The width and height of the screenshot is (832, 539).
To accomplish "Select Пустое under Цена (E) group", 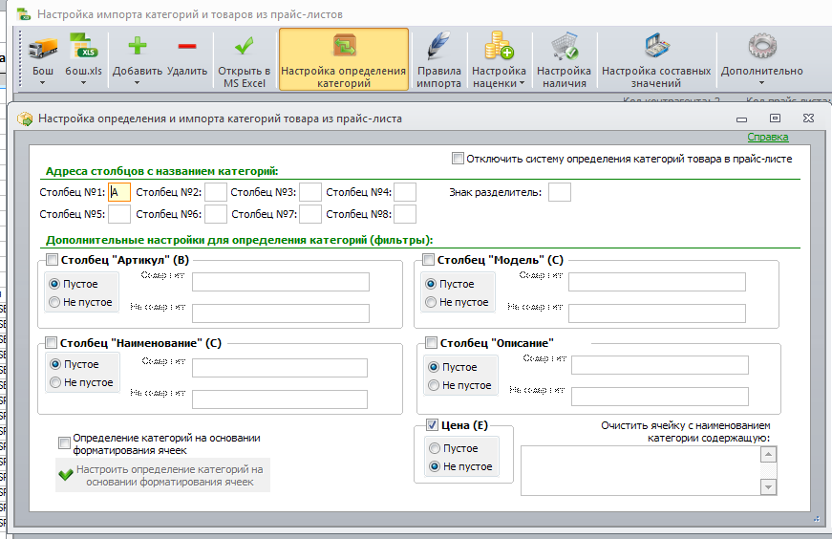I will [435, 448].
